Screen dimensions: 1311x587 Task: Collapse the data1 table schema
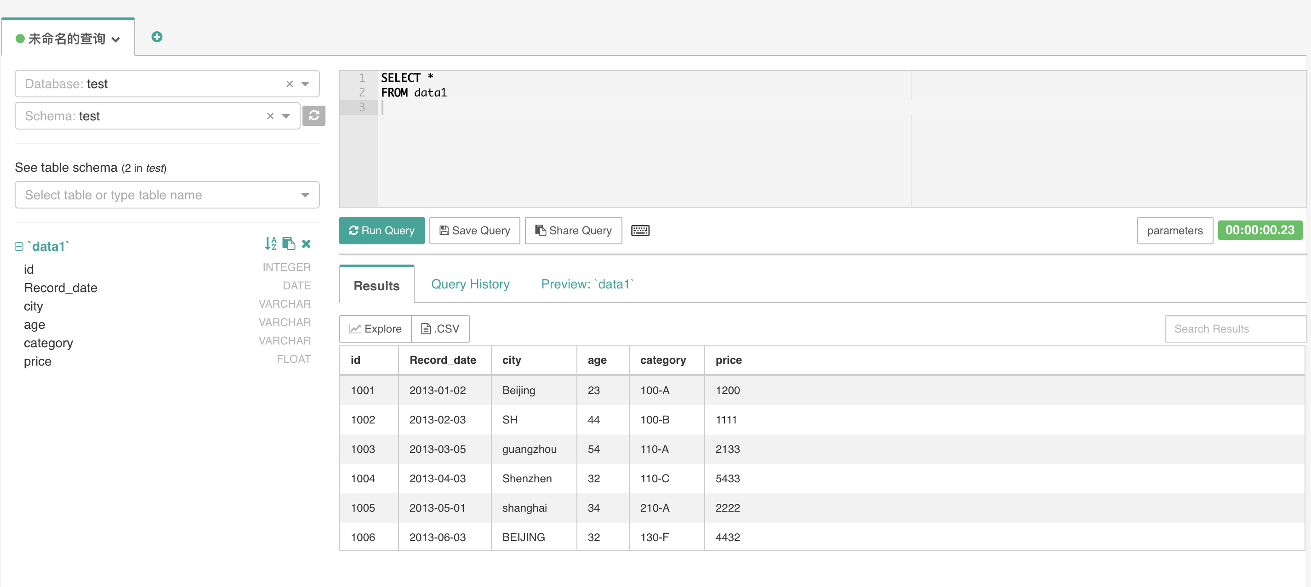[19, 247]
